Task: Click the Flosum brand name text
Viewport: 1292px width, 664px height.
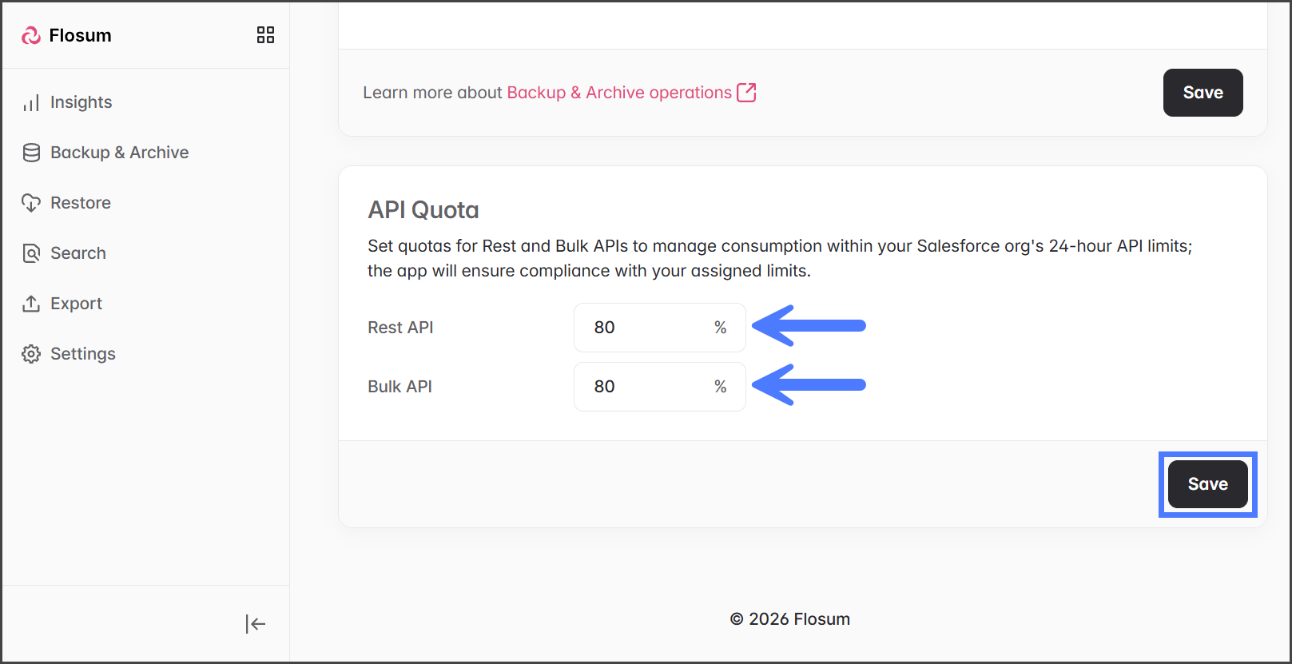Action: [80, 35]
